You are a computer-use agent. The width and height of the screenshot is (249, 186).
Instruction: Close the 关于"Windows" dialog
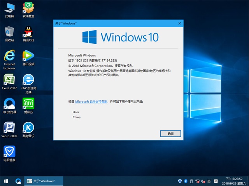(x=179, y=23)
